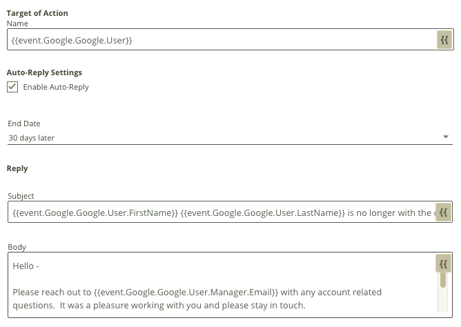Viewport: 461px width, 327px height.
Task: Toggle the Enable Auto-Reply checkbox
Action: tap(12, 87)
